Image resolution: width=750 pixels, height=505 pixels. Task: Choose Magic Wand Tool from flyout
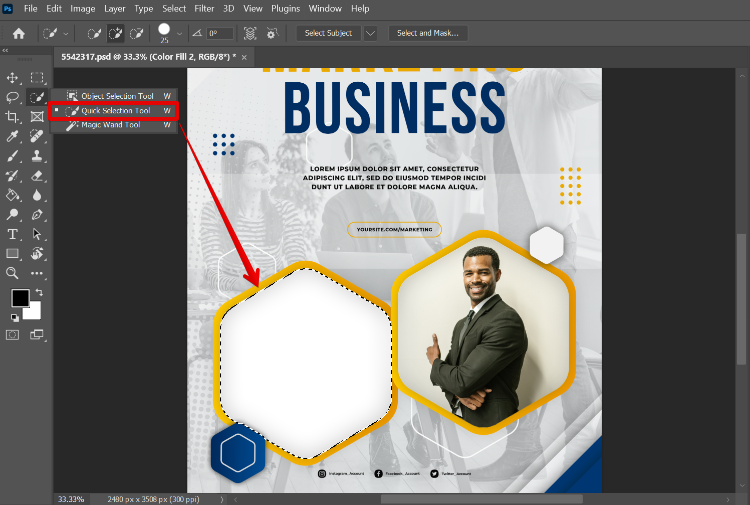pos(111,125)
